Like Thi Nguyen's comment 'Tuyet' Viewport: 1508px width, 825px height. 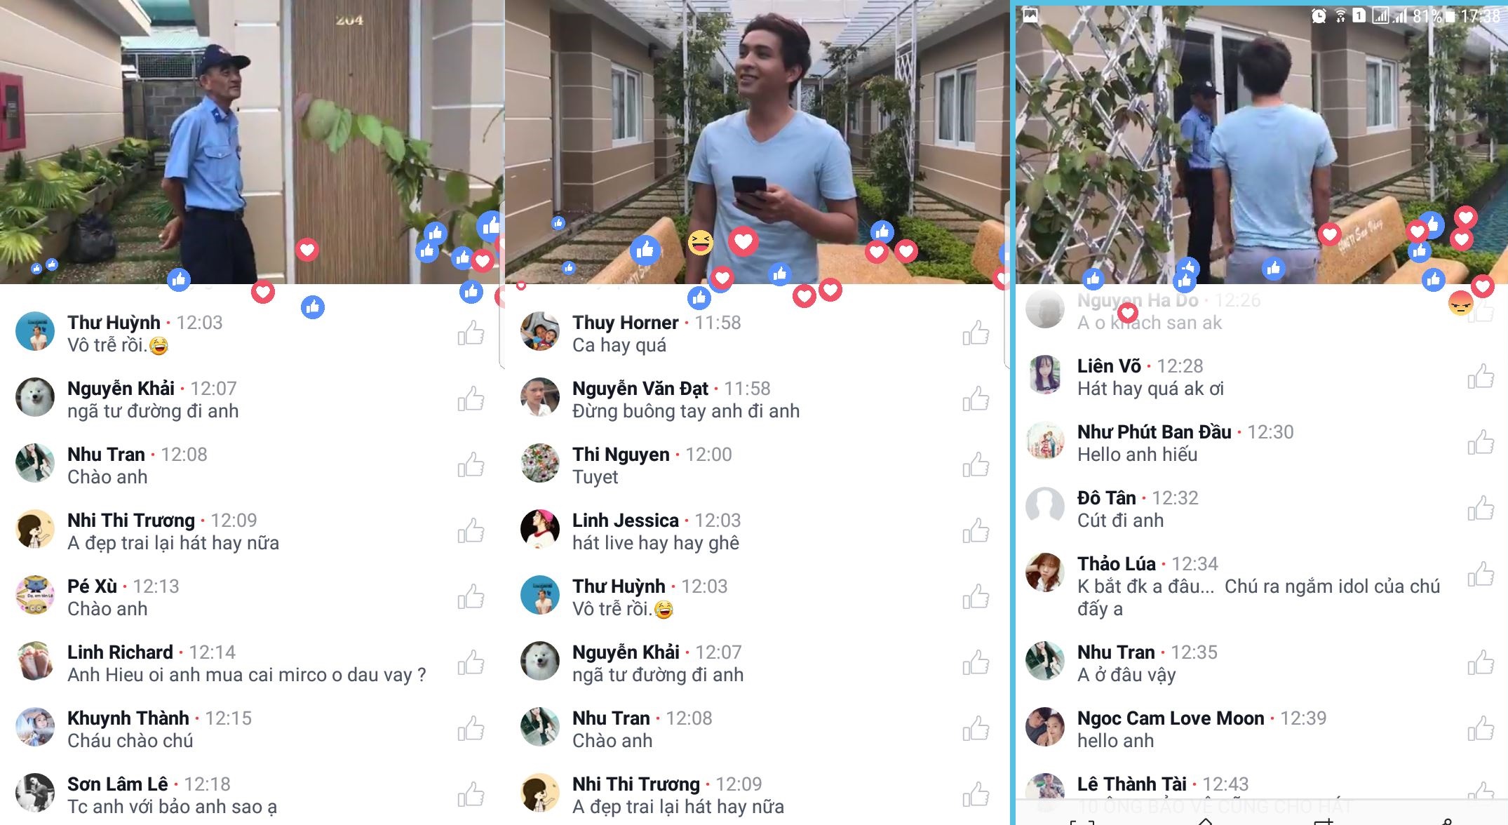976,465
